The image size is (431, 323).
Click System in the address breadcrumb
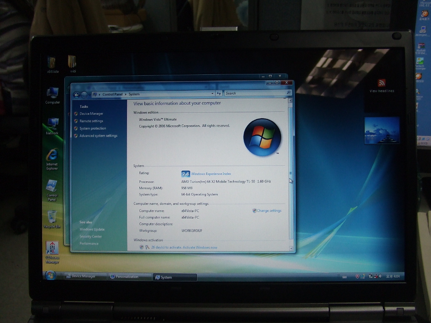(x=134, y=94)
